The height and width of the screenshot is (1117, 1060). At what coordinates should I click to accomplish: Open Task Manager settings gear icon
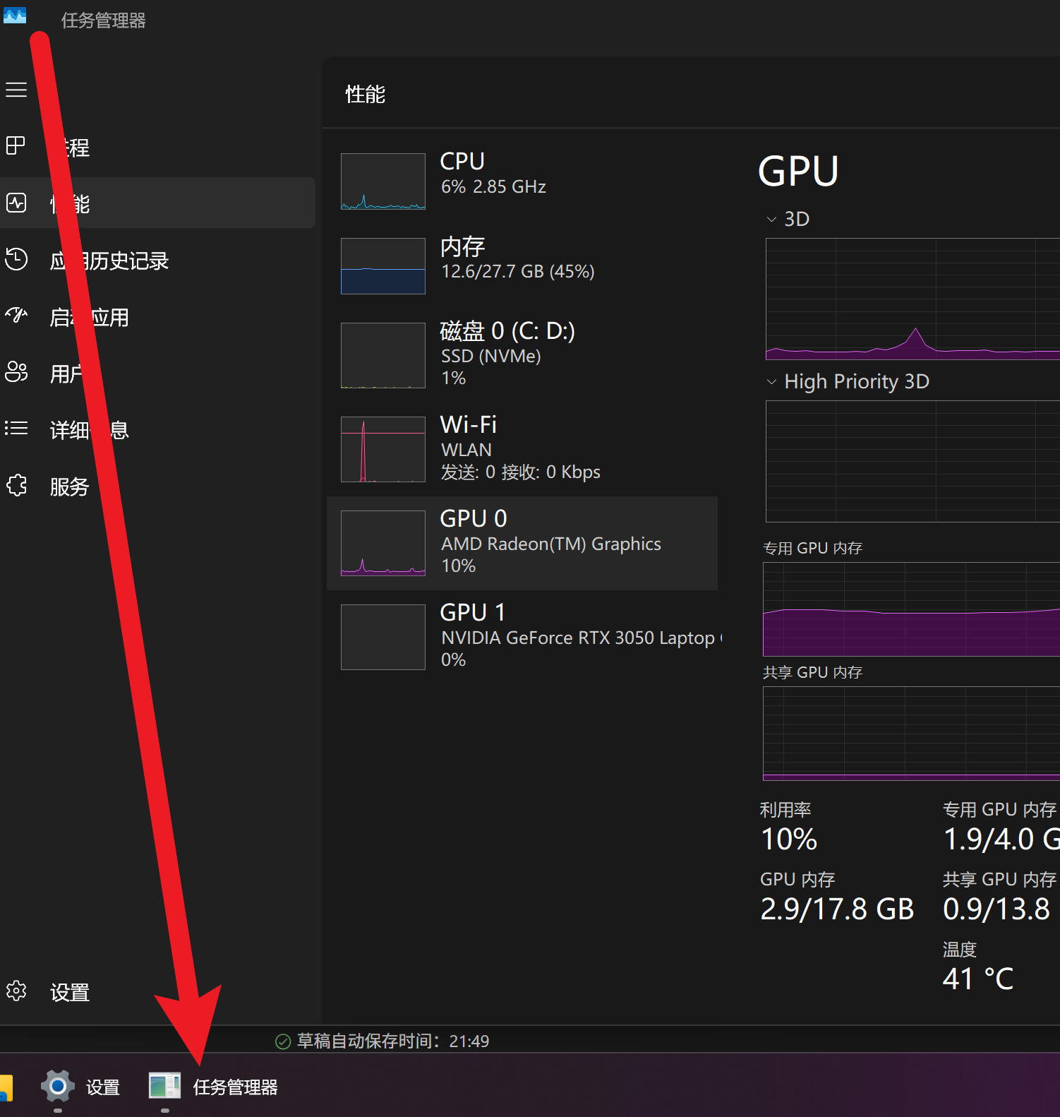click(16, 991)
